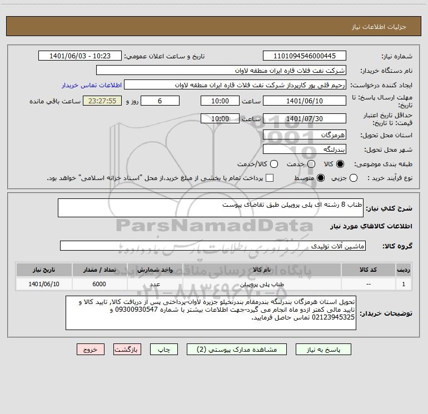Select the کالا radio button
428x414 pixels.
(340, 164)
